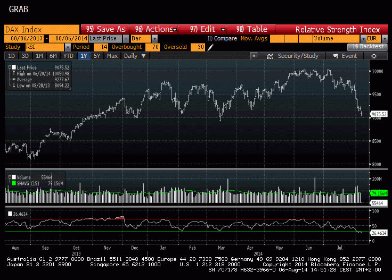Open the Last Price dropdown arrow
Viewport: 392px width, 280px height.
click(x=126, y=39)
